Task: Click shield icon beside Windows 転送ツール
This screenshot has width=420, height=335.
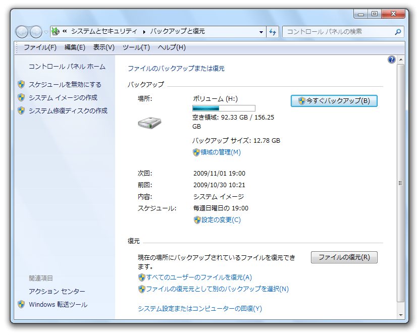Action: (x=21, y=304)
